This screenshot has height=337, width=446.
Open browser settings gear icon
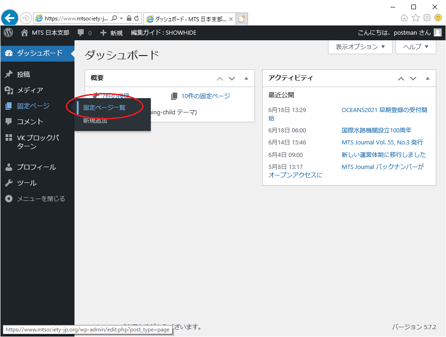427,18
